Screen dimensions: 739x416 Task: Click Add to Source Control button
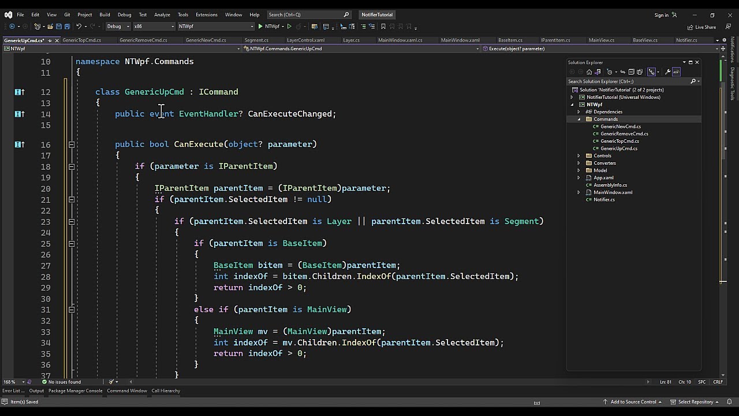632,402
